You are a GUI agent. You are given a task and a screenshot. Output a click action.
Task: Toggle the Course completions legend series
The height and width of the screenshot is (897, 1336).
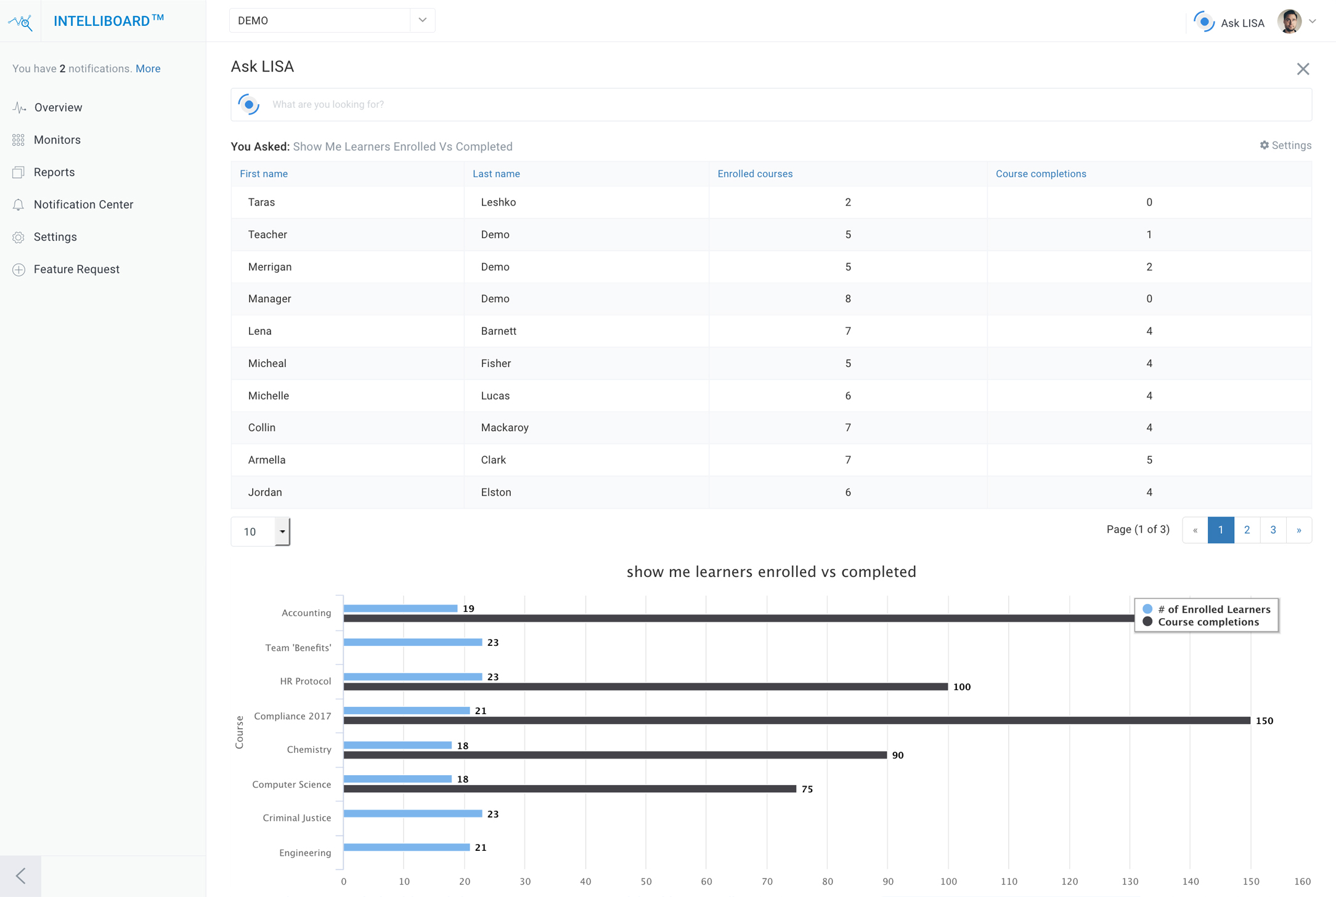pyautogui.click(x=1200, y=622)
